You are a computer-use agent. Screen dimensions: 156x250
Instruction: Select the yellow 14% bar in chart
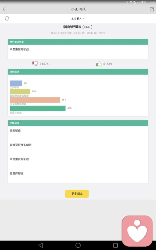coord(20,92)
